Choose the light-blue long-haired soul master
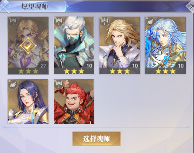Screen dimensions: 194x153 (x=165, y=45)
